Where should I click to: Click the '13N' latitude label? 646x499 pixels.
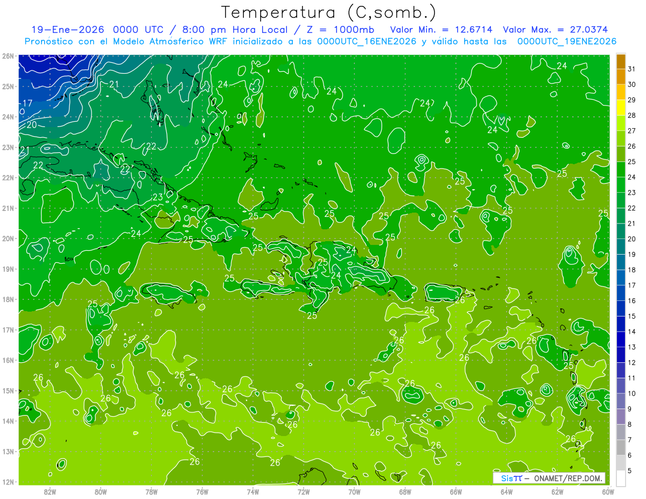click(x=8, y=451)
